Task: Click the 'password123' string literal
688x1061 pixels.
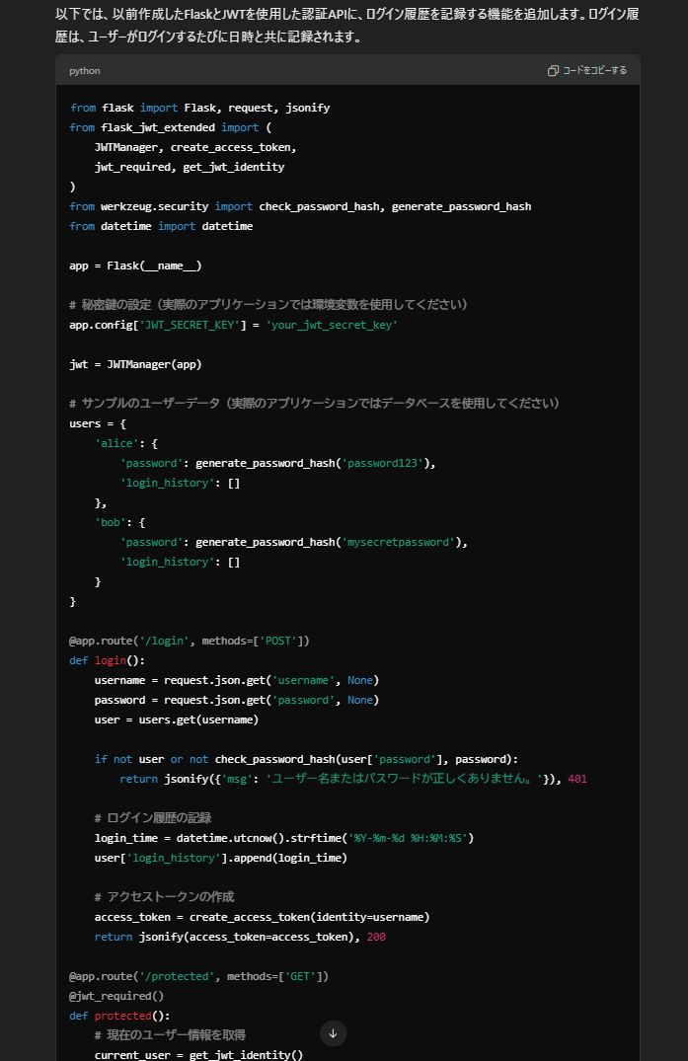Action: 386,463
